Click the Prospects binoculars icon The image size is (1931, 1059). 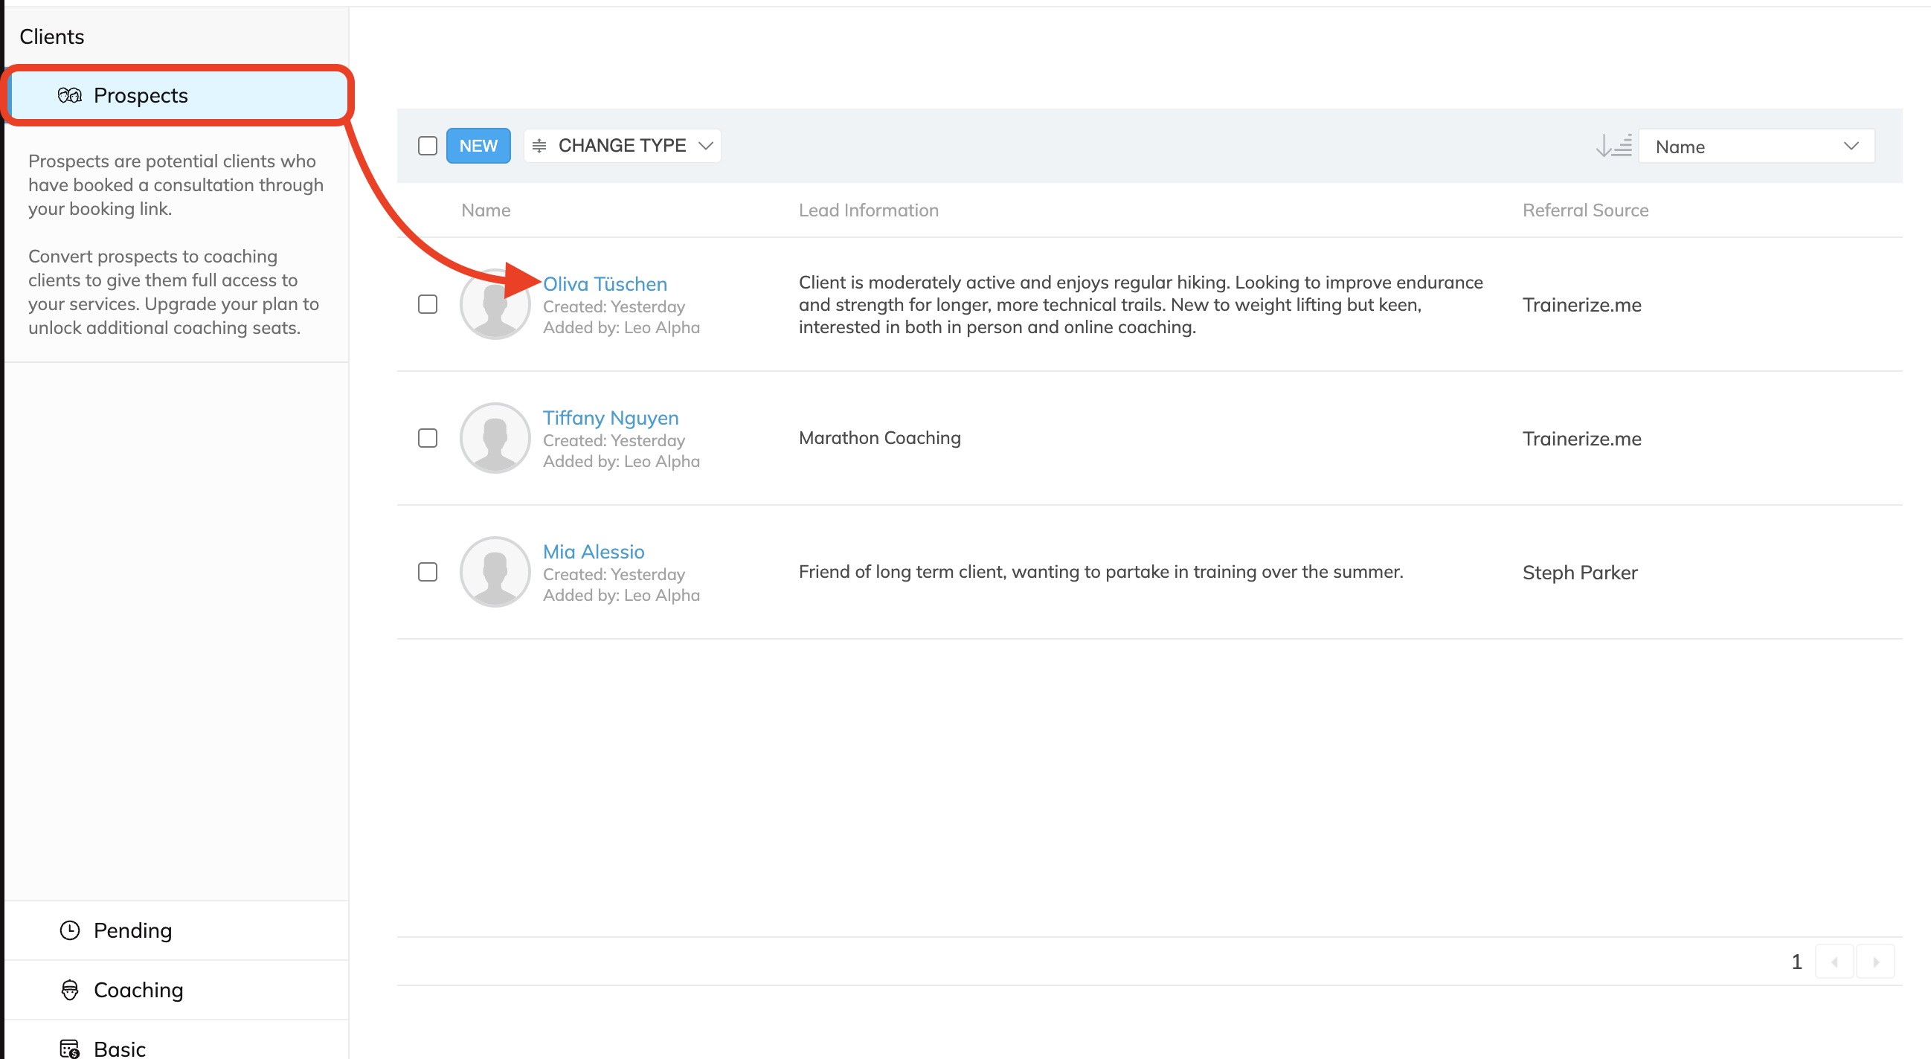click(69, 95)
